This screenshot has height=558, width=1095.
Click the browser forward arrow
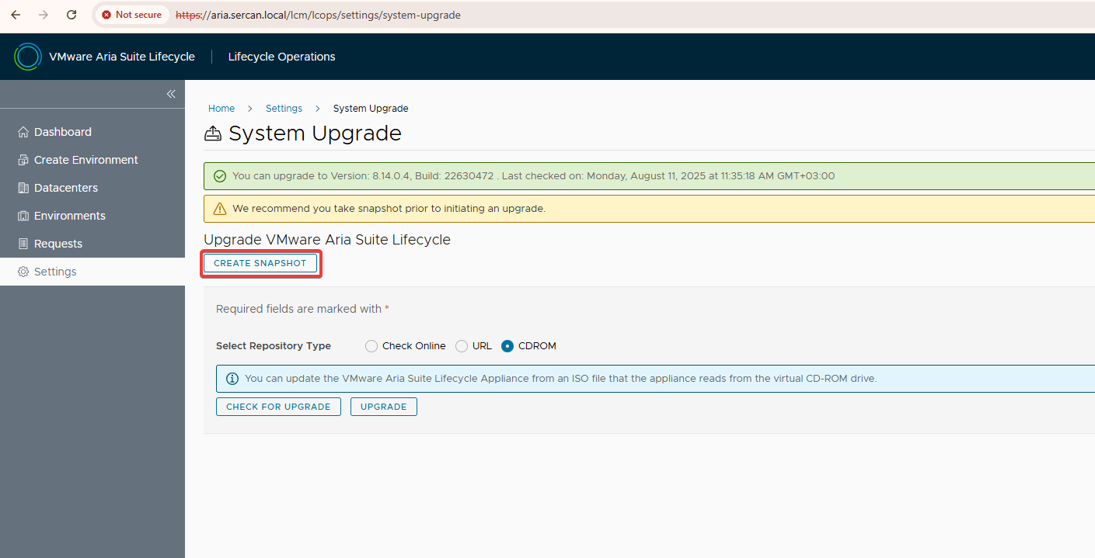[x=44, y=15]
